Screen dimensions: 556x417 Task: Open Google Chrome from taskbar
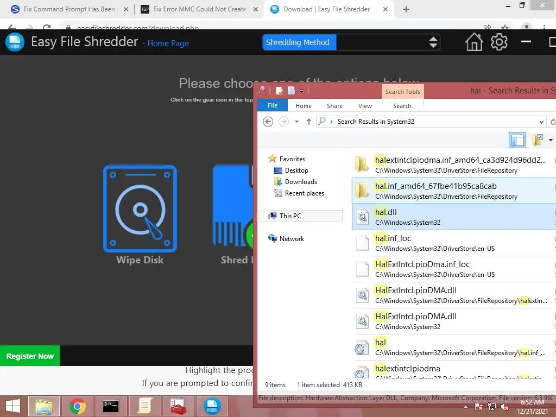coord(77,406)
